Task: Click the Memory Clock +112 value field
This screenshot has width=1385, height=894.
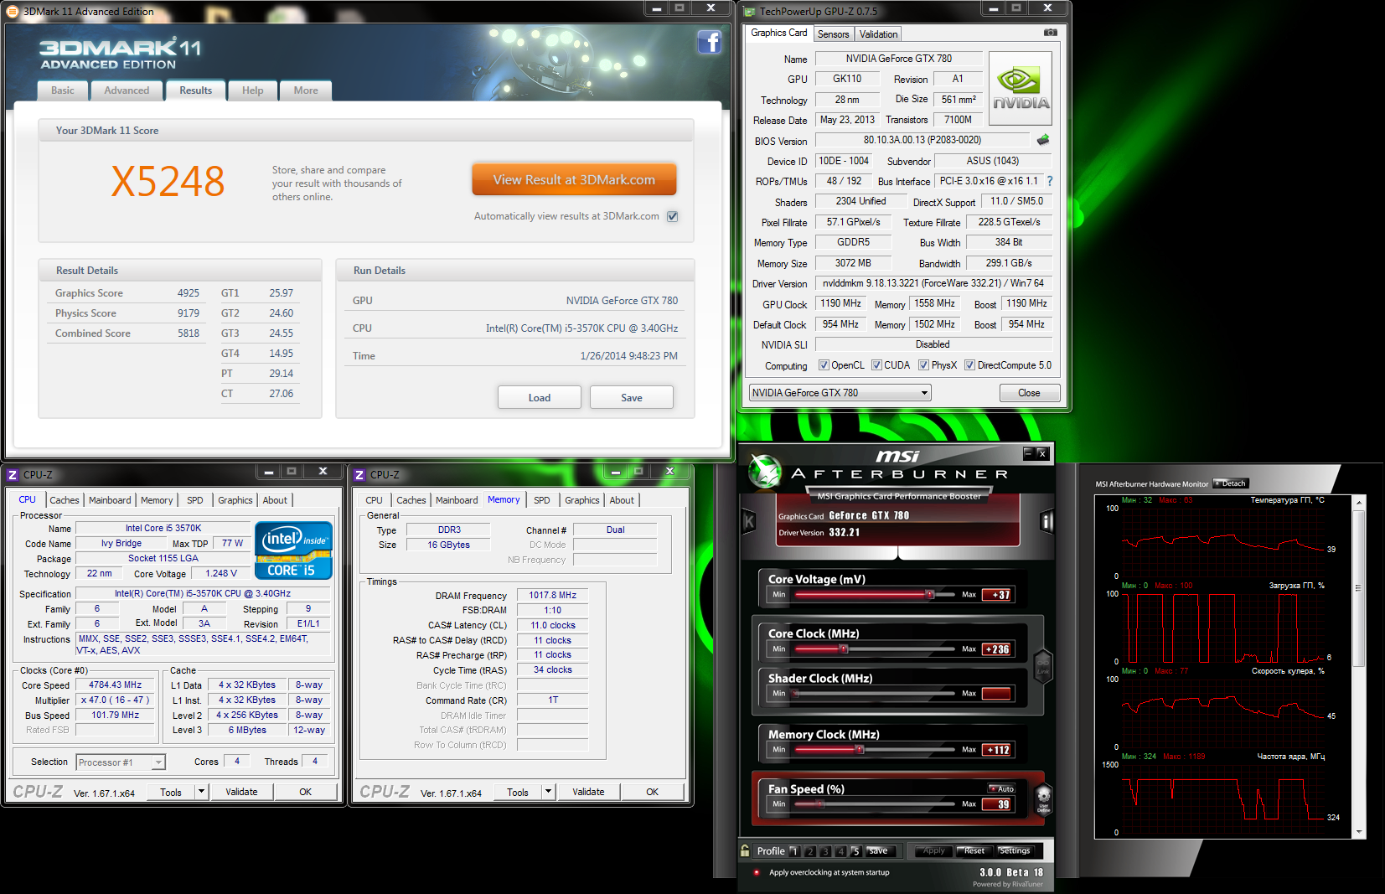Action: tap(996, 750)
